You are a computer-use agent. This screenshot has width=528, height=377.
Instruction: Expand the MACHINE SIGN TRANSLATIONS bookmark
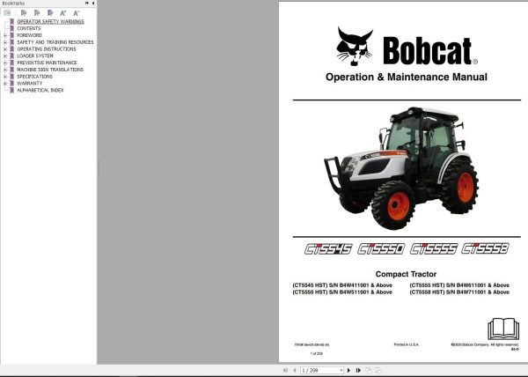pos(5,70)
